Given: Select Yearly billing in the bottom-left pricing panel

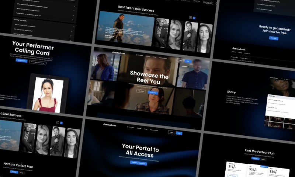Looking at the screenshot, I should click(22, 173).
